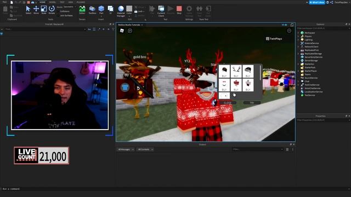
Task: Buy the smiley face item
Action: click(224, 85)
